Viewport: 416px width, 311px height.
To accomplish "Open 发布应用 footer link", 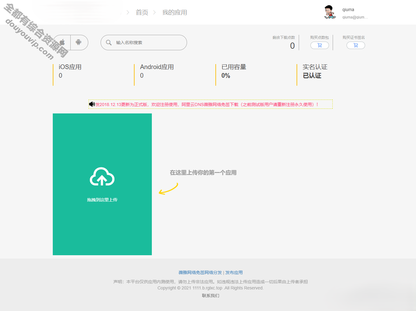I will (x=234, y=272).
